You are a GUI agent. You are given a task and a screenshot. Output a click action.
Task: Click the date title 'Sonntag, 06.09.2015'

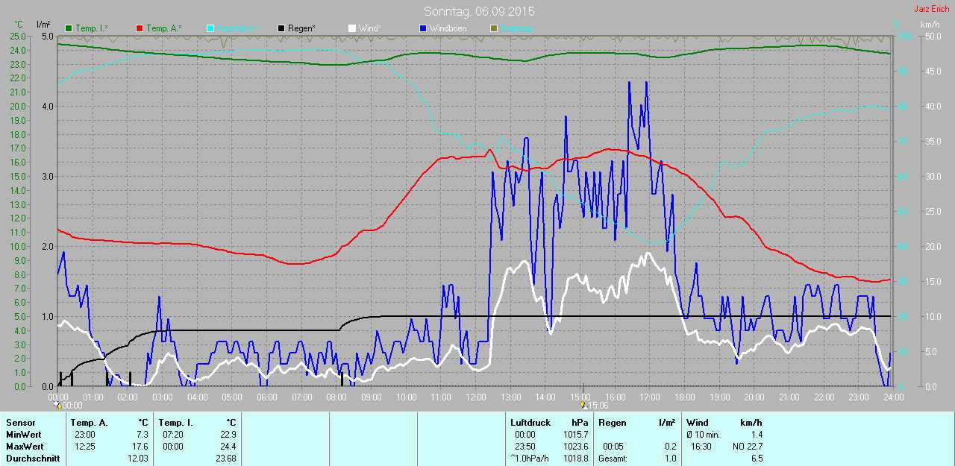tap(479, 11)
